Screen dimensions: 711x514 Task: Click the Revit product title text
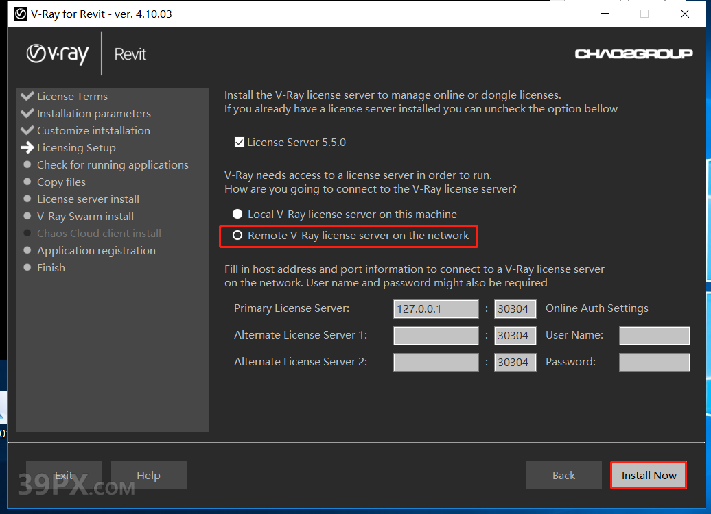(x=130, y=54)
